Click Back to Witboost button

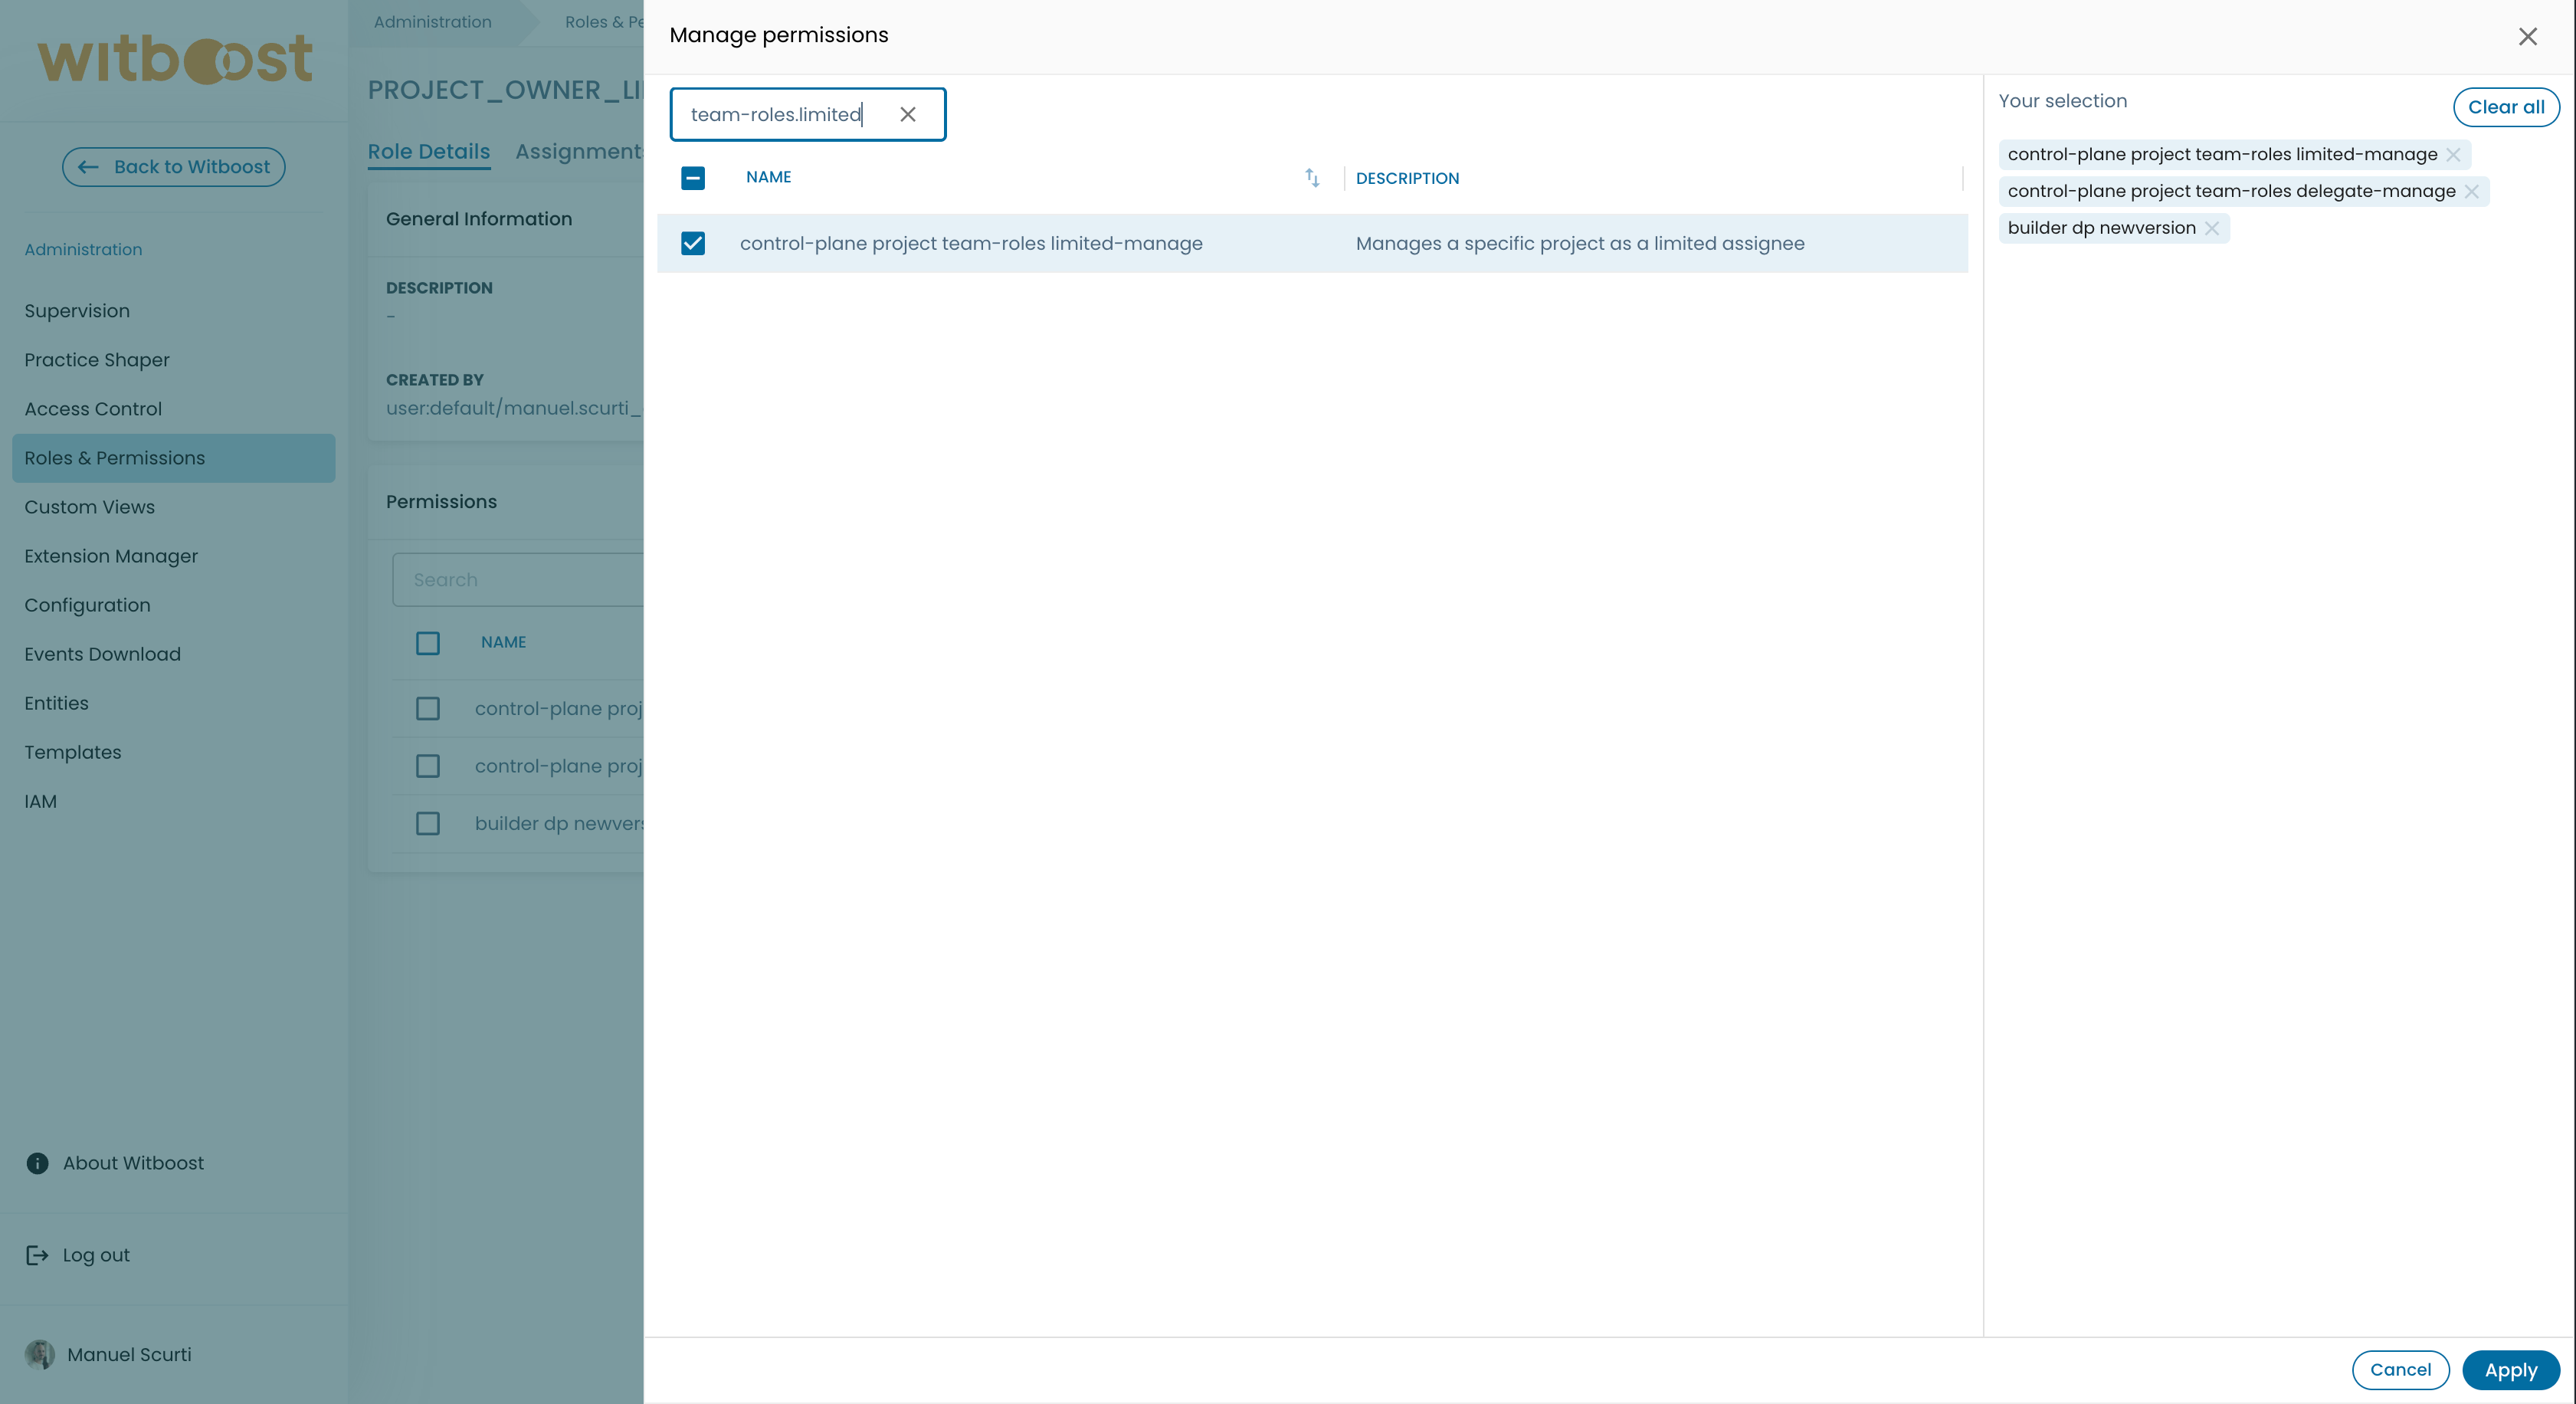[173, 166]
